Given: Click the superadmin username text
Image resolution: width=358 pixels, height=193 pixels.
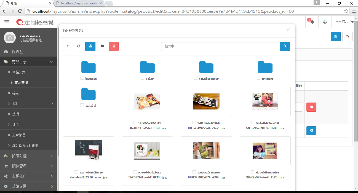Looking at the screenshot, I should [30, 35].
